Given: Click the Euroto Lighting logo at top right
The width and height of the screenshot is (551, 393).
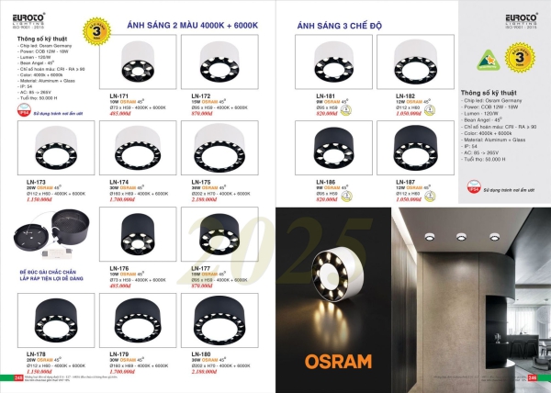Looking at the screenshot, I should coord(522,21).
